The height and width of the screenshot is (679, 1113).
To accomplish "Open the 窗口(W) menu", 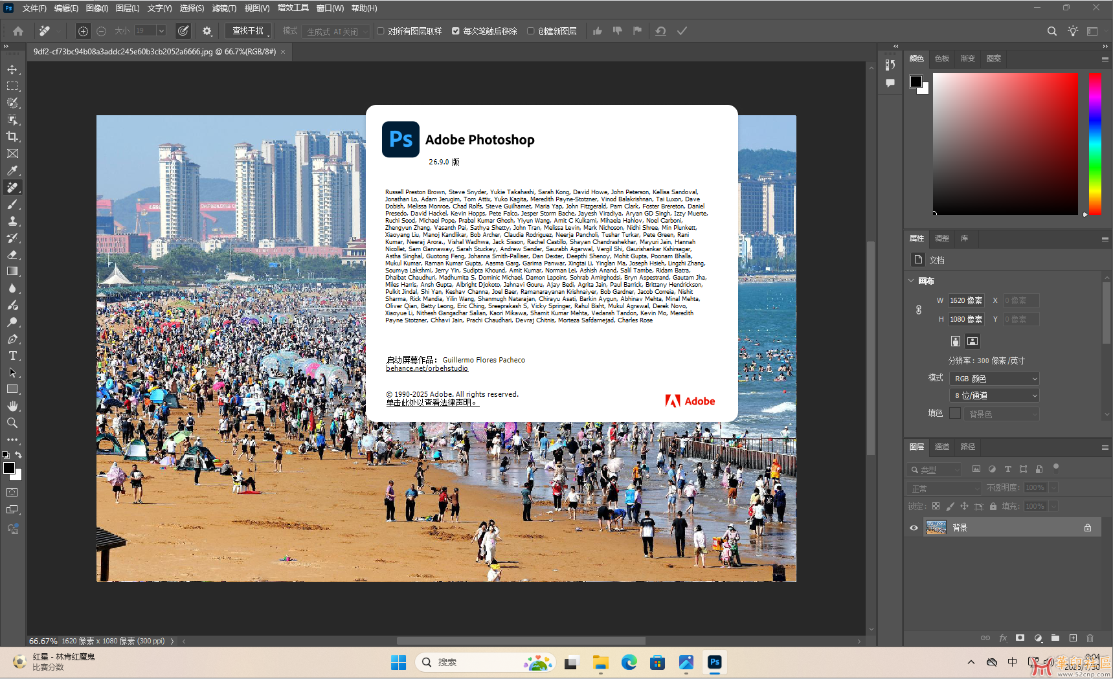I will pos(330,8).
